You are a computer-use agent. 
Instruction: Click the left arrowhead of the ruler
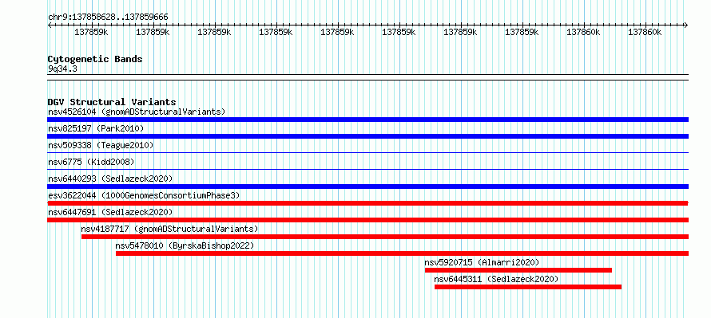pyautogui.click(x=50, y=26)
